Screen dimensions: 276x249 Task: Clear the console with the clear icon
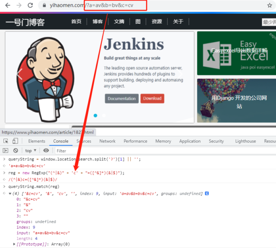16,151
